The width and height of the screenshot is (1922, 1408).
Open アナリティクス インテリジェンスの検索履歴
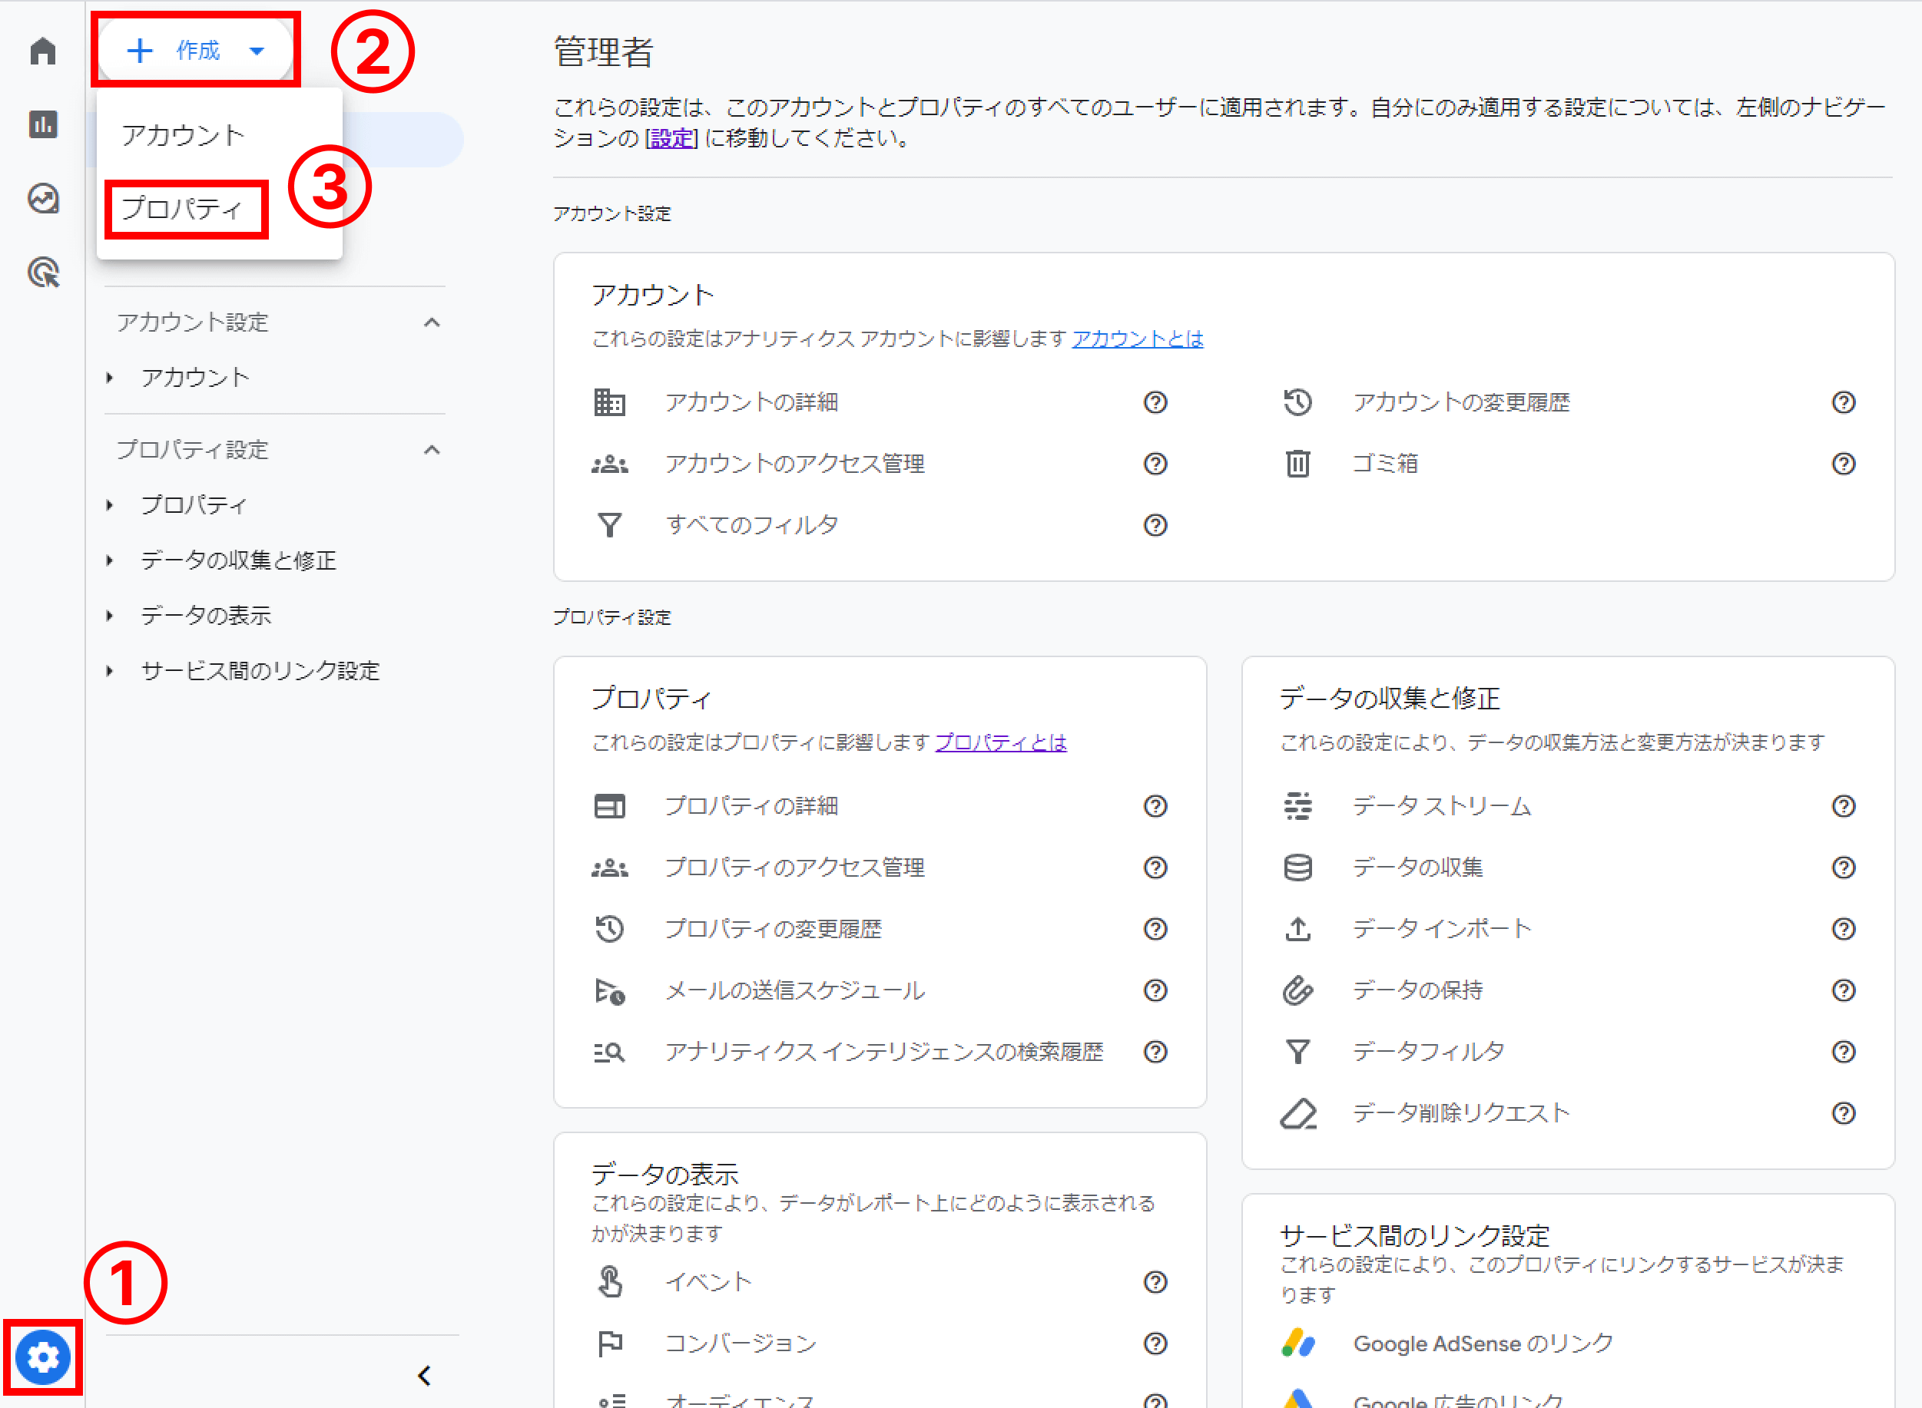pyautogui.click(x=884, y=1052)
